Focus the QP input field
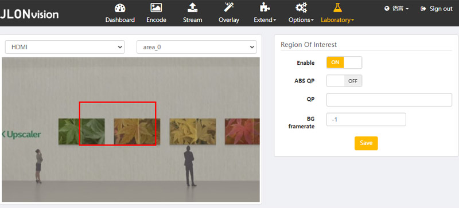The image size is (459, 208). [x=390, y=100]
